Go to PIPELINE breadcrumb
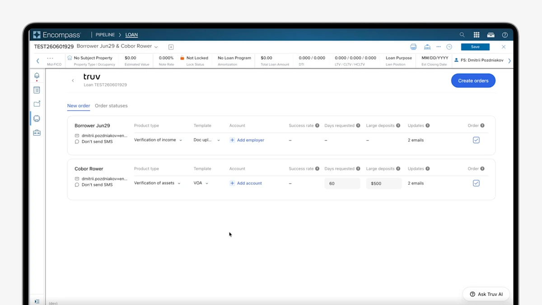This screenshot has width=542, height=305. (x=105, y=35)
